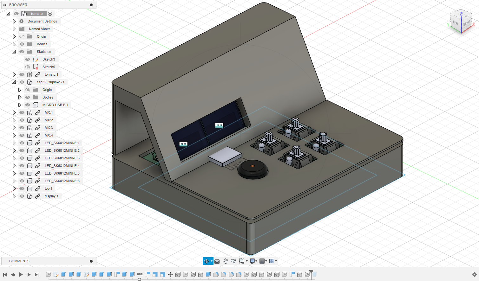Hide the Bodies folder with its eye icon
Image resolution: width=479 pixels, height=281 pixels.
click(x=22, y=44)
